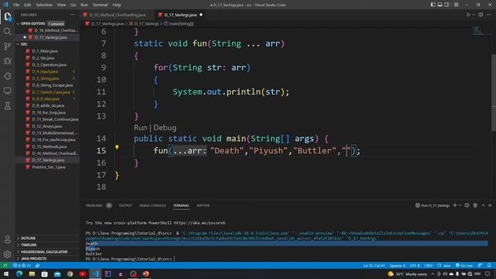Open Practice_Set_1.java in the explorer
This screenshot has width=496, height=279.
click(x=49, y=167)
